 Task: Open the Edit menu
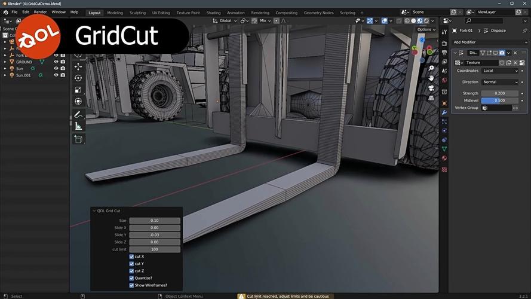coord(26,12)
